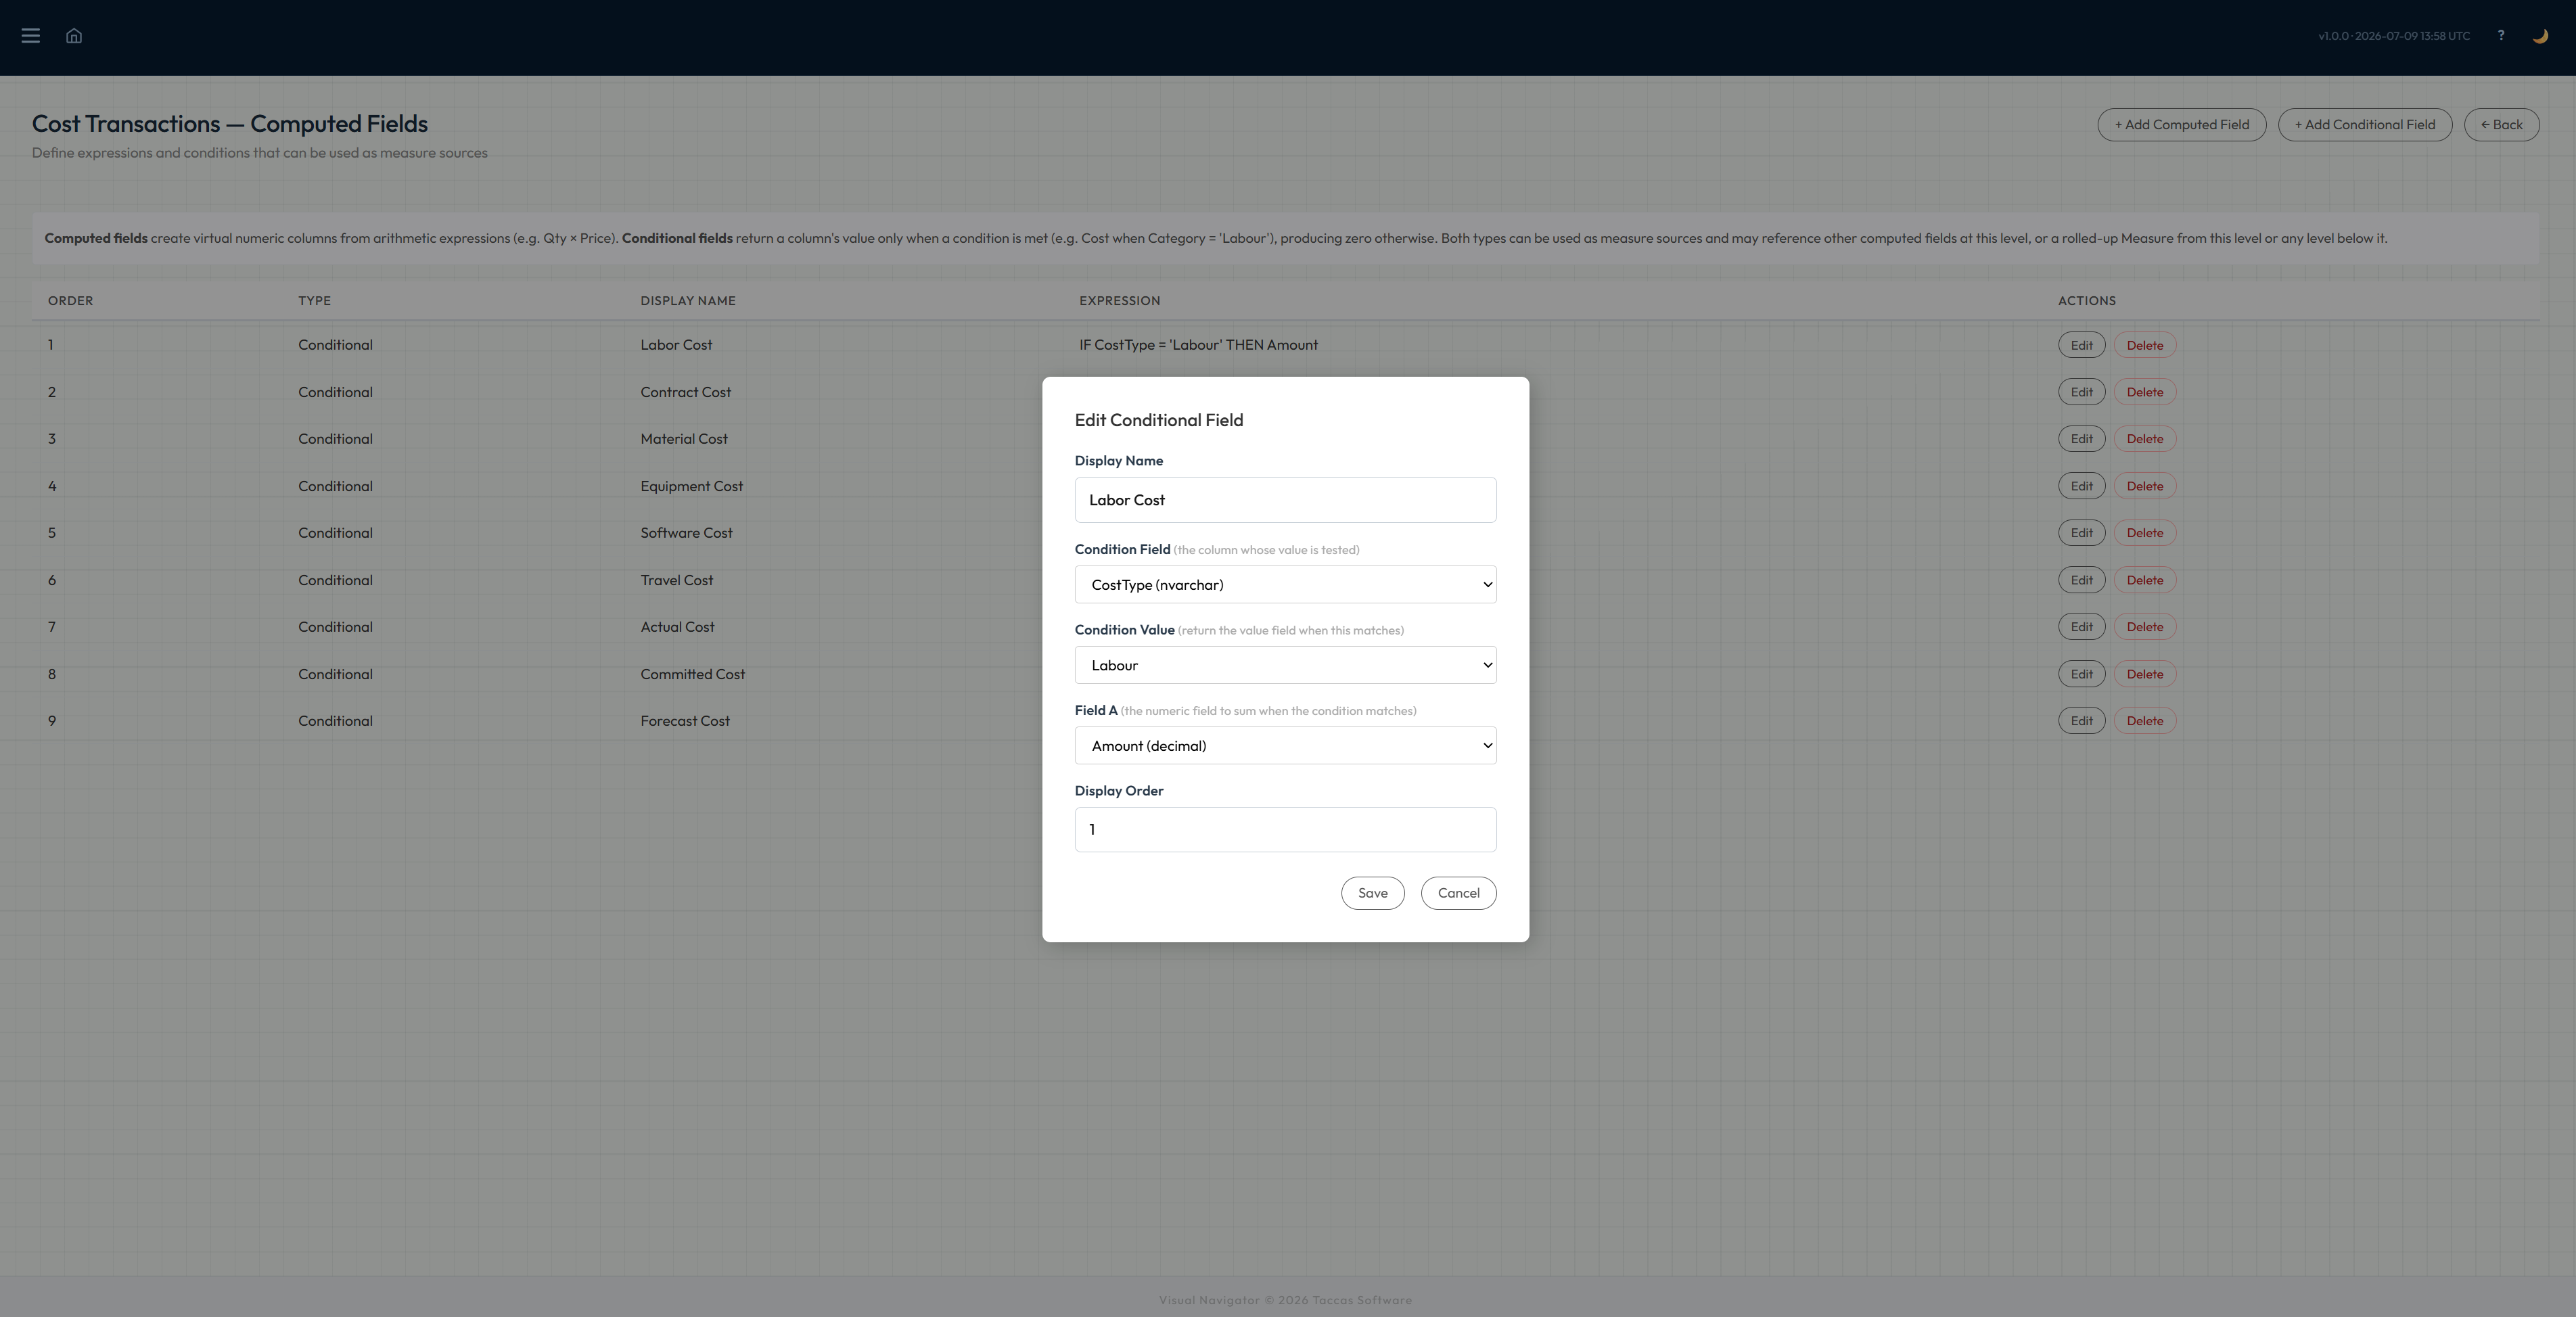Open the hamburger navigation menu
The height and width of the screenshot is (1317, 2576).
pos(31,36)
